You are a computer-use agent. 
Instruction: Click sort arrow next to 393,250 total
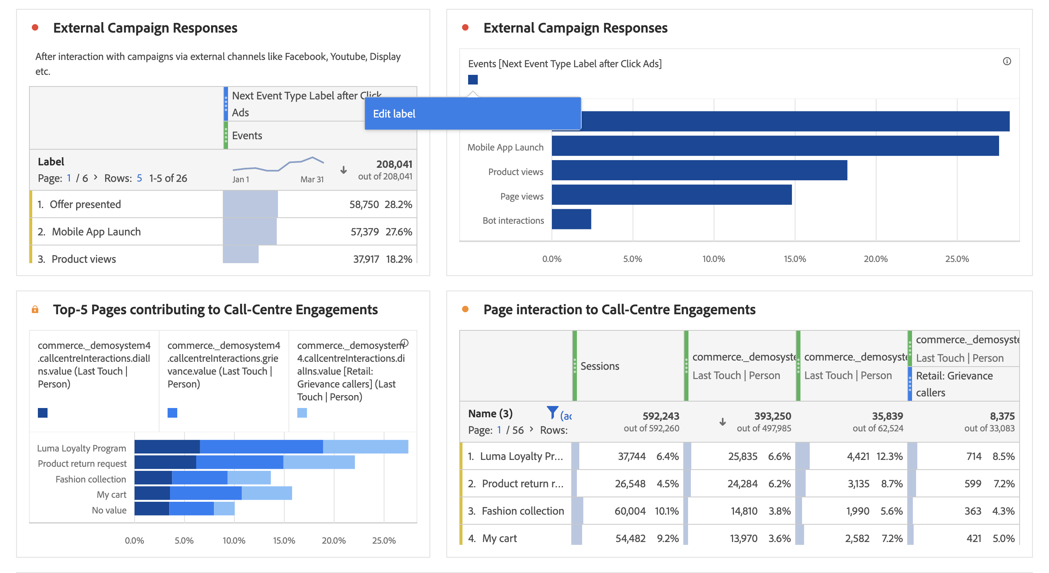pyautogui.click(x=722, y=422)
